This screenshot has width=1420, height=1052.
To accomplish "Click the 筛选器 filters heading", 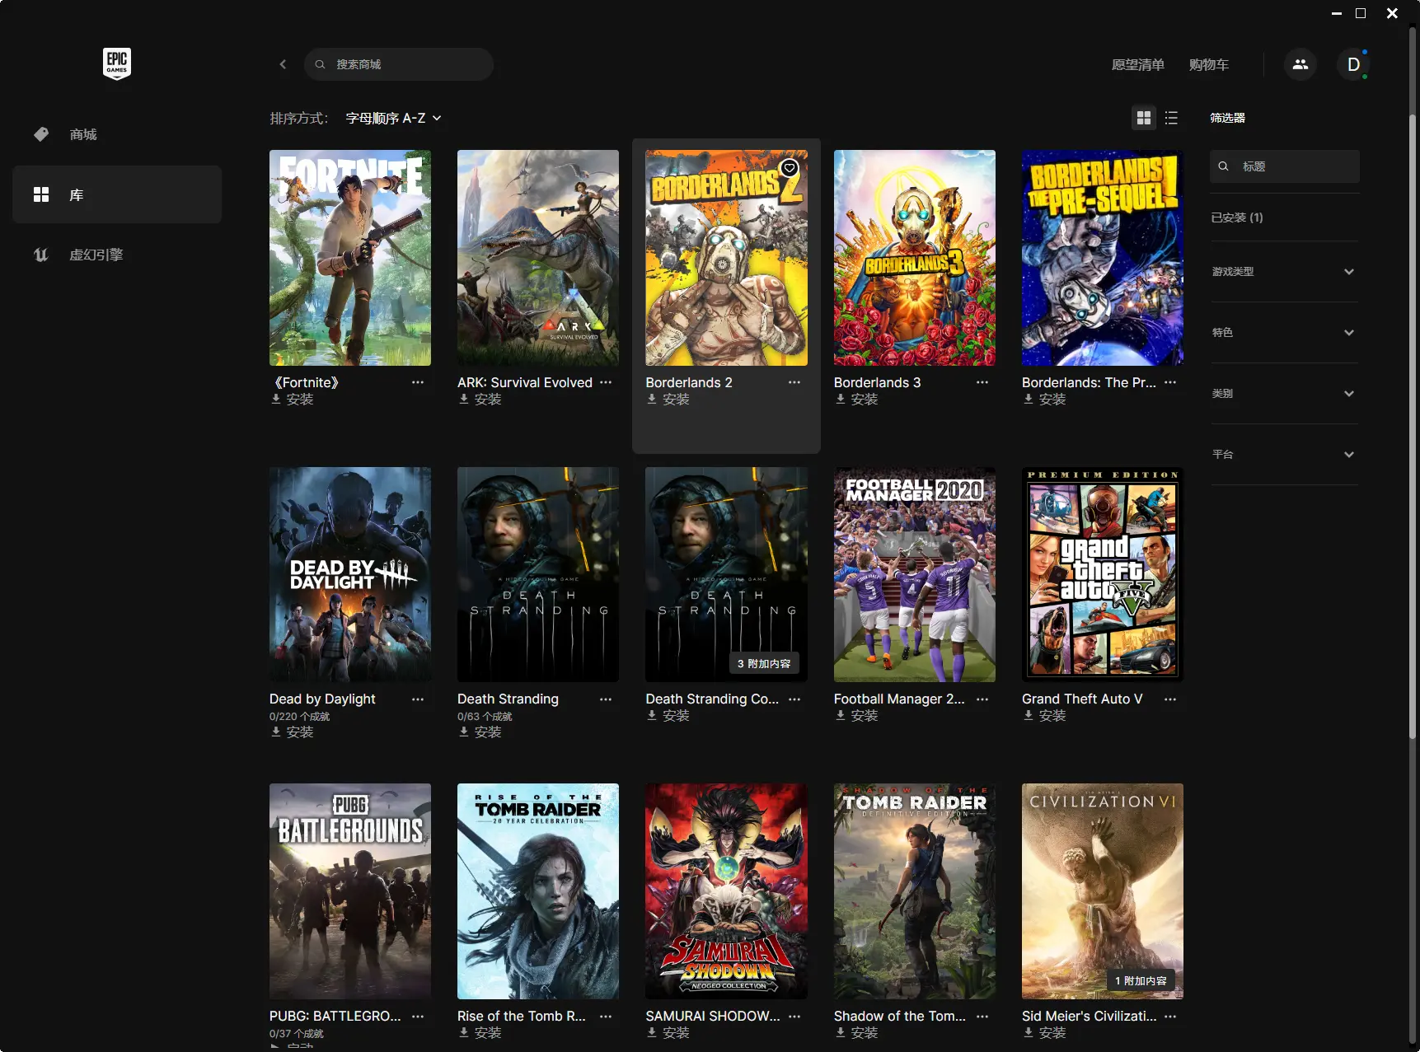I will 1227,118.
